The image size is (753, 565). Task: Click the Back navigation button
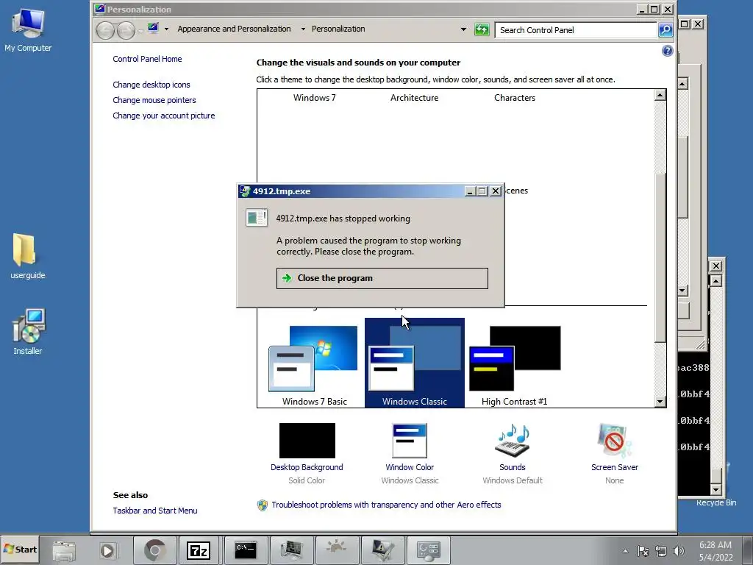[x=105, y=30]
